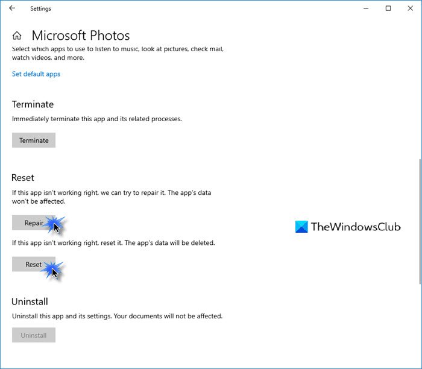
Task: Go back with the Settings back arrow
Action: (x=12, y=8)
